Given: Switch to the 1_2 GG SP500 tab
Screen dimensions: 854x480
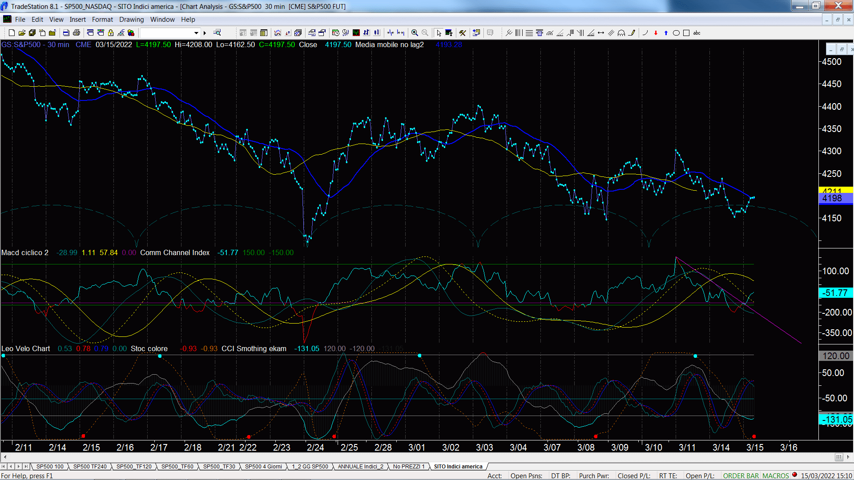Looking at the screenshot, I should pos(310,467).
